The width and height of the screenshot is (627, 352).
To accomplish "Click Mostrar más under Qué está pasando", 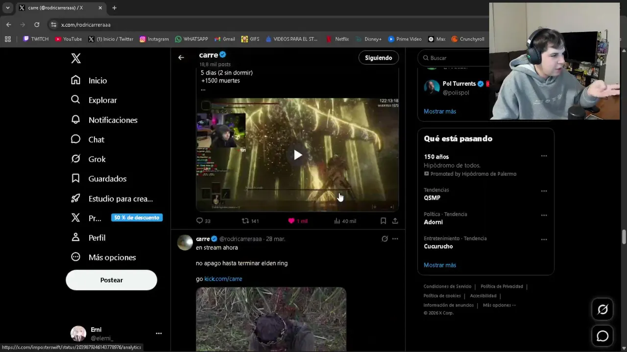I will (440, 265).
